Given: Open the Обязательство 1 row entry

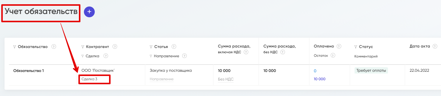Looking at the screenshot, I should click(x=28, y=71).
